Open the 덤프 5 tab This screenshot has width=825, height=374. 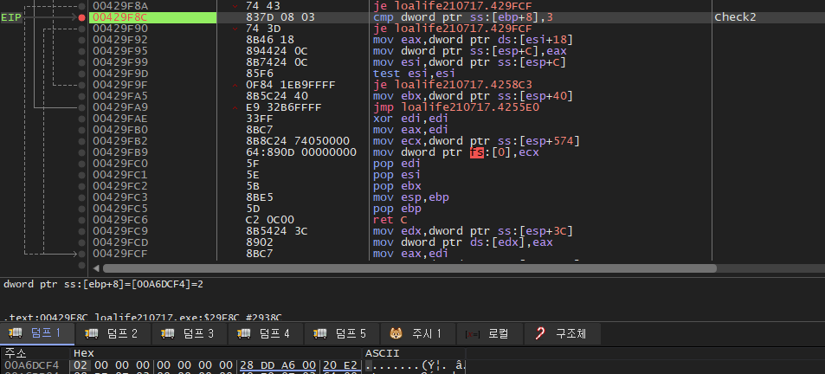pos(342,333)
